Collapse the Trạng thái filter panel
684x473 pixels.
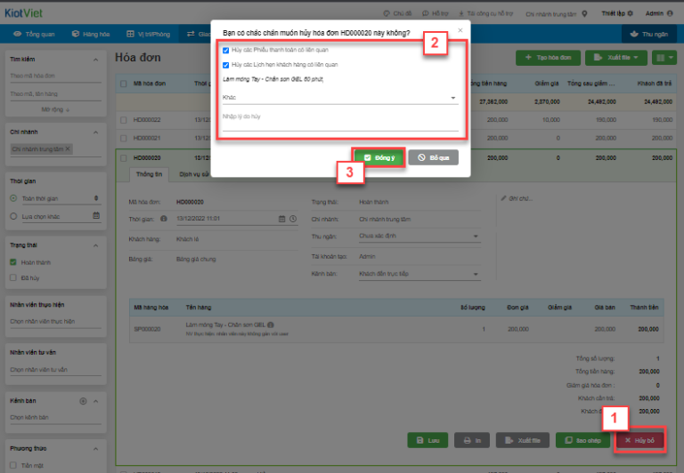[x=96, y=245]
